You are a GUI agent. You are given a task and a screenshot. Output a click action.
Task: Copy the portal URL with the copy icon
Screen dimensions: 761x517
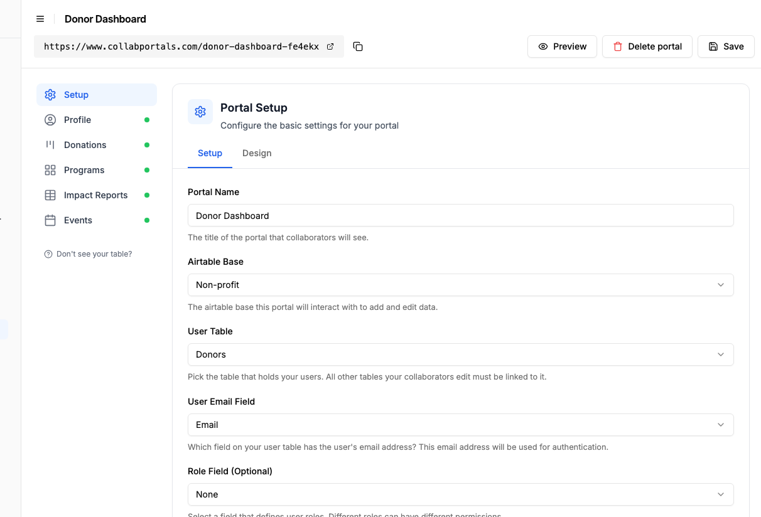[358, 46]
